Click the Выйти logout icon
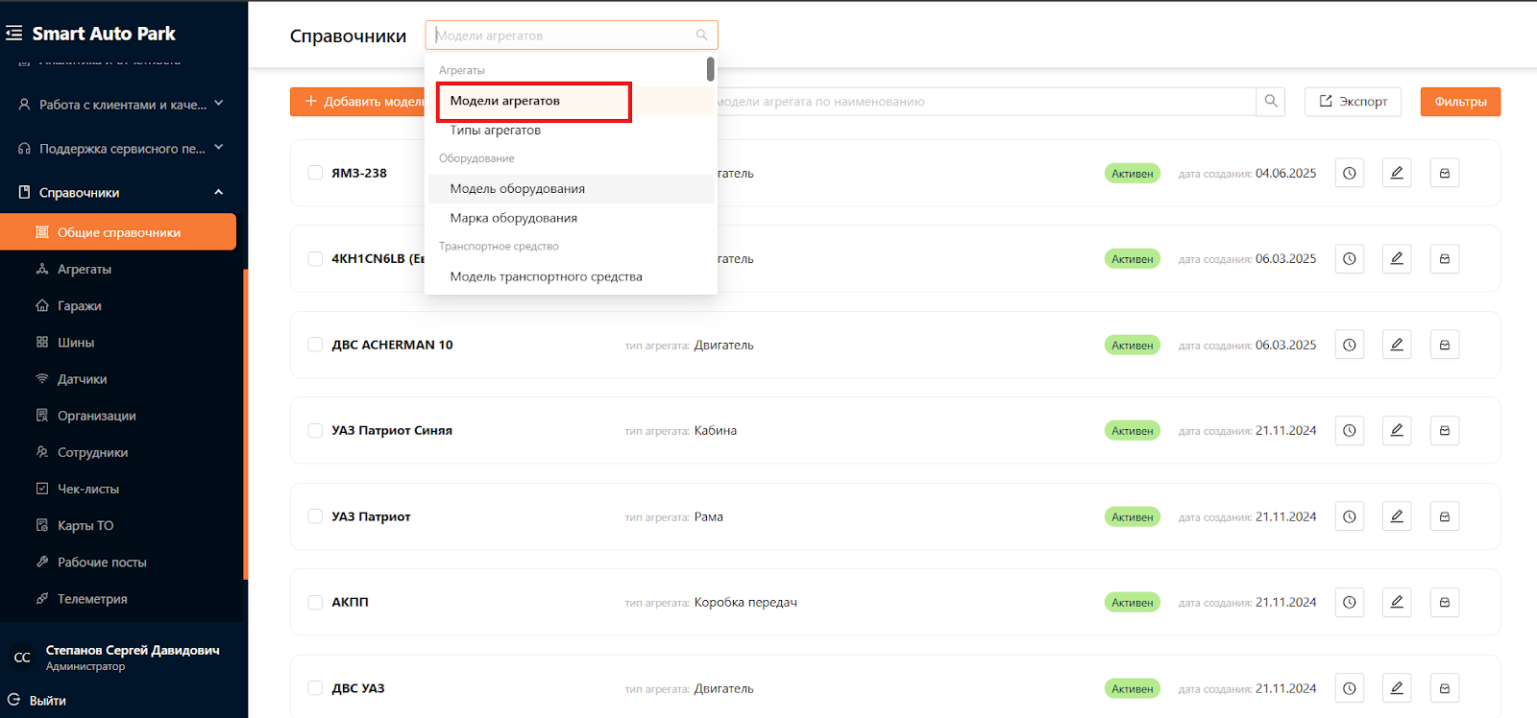Image resolution: width=1537 pixels, height=718 pixels. [14, 700]
